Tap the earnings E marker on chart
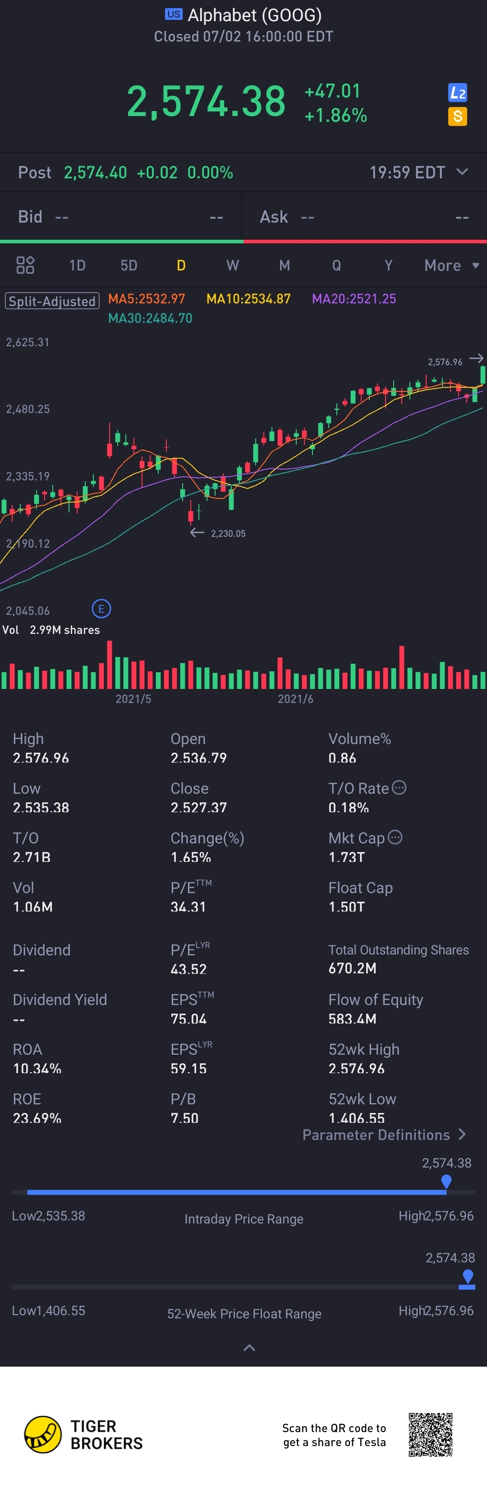Screen dimensions: 487x1503 click(101, 609)
